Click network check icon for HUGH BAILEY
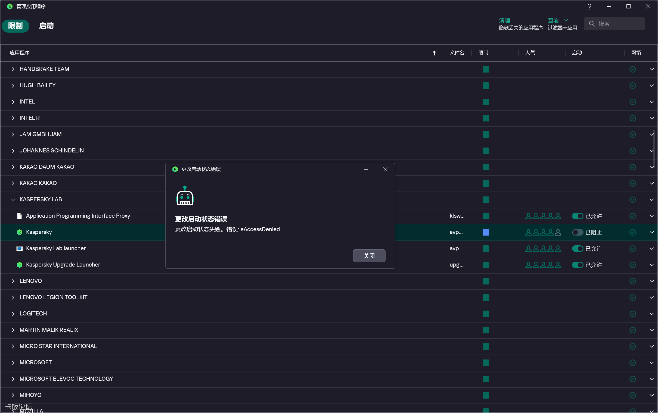 pos(633,86)
